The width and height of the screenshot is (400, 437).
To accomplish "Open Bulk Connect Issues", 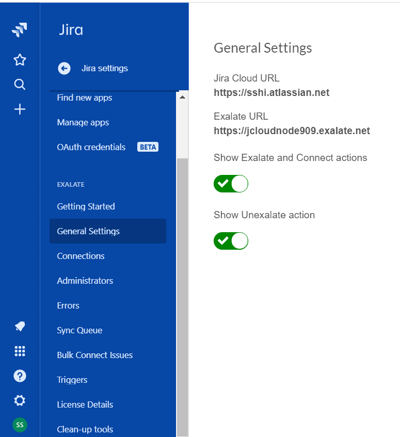I will (95, 355).
